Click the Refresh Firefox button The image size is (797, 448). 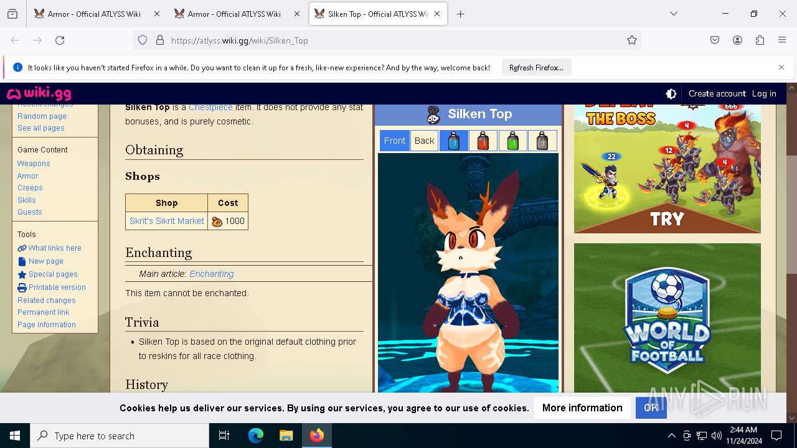click(536, 67)
